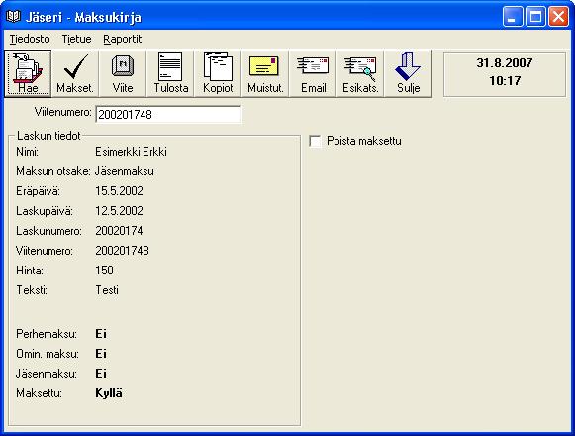Click the date and time display panel
The width and height of the screenshot is (575, 436).
click(505, 74)
